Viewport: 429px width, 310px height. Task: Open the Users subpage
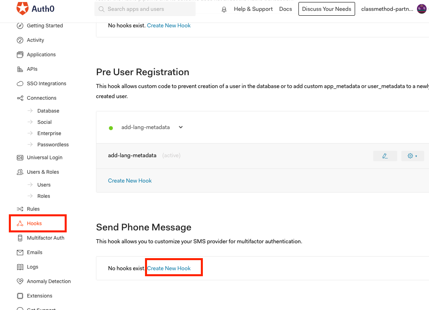pyautogui.click(x=44, y=185)
